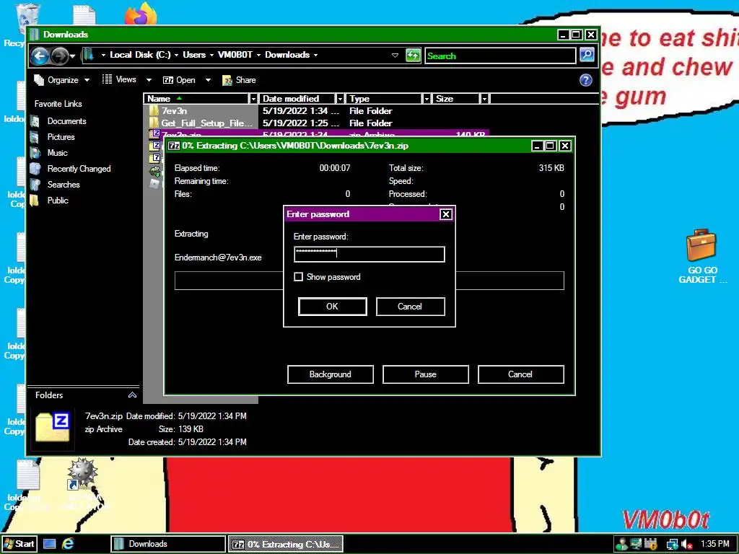Click the 1:35 PM taskbar clock
Viewport: 739px width, 554px height.
point(715,544)
